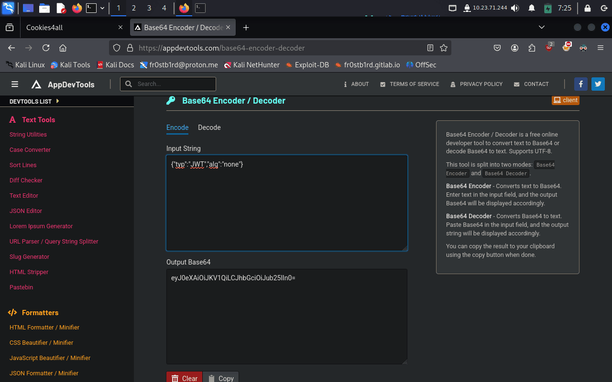The image size is (612, 382).
Task: Click the URL address bar
Action: [x=280, y=48]
